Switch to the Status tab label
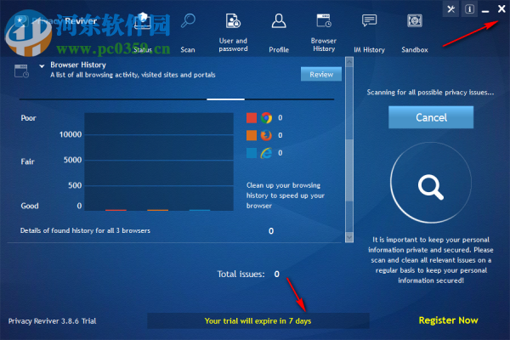The width and height of the screenshot is (510, 340). (143, 50)
